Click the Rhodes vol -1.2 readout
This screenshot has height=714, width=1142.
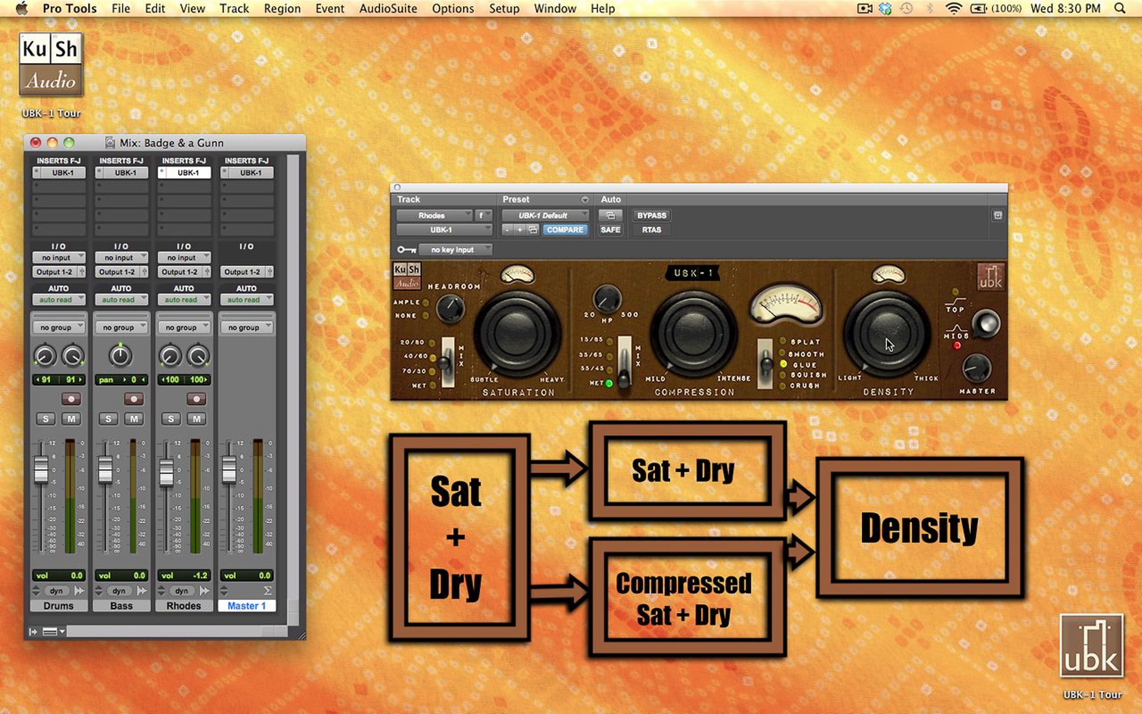coord(184,575)
